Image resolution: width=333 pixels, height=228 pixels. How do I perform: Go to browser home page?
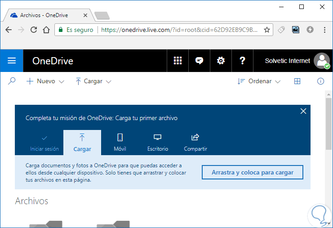[x=46, y=30]
